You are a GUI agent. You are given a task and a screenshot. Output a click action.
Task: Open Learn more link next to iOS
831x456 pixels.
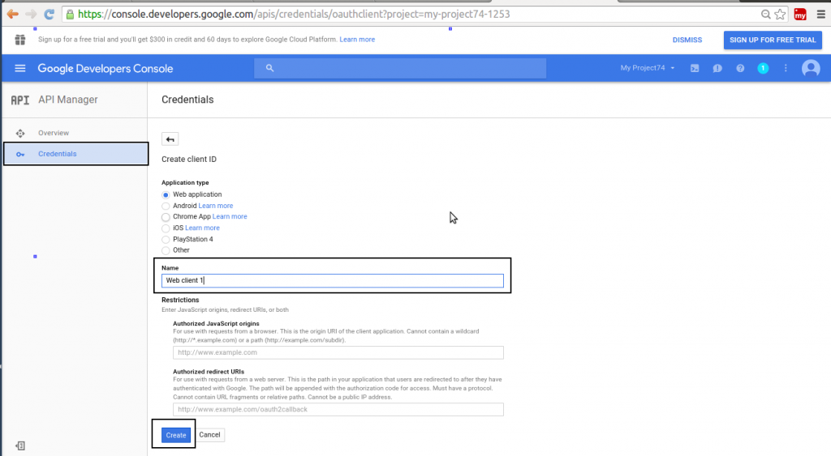(x=202, y=228)
